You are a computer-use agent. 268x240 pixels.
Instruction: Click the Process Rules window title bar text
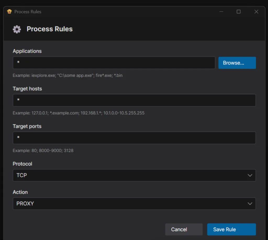[28, 12]
